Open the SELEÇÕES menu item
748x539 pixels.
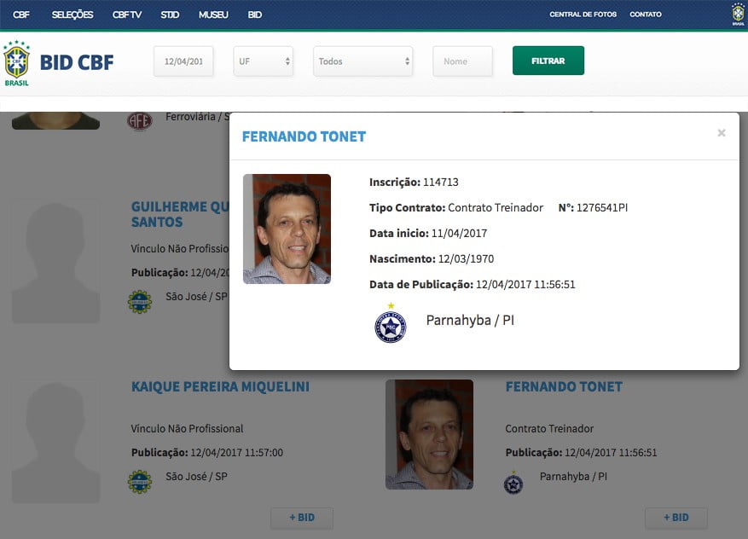pos(72,14)
